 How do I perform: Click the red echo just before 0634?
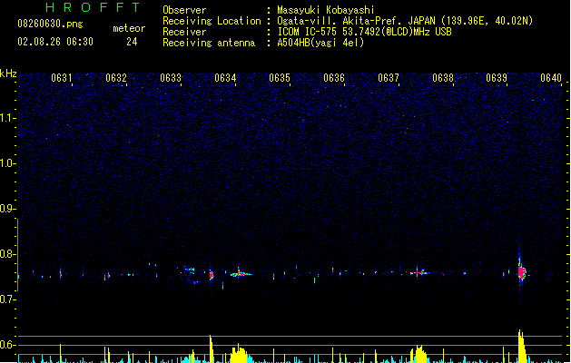(x=212, y=275)
